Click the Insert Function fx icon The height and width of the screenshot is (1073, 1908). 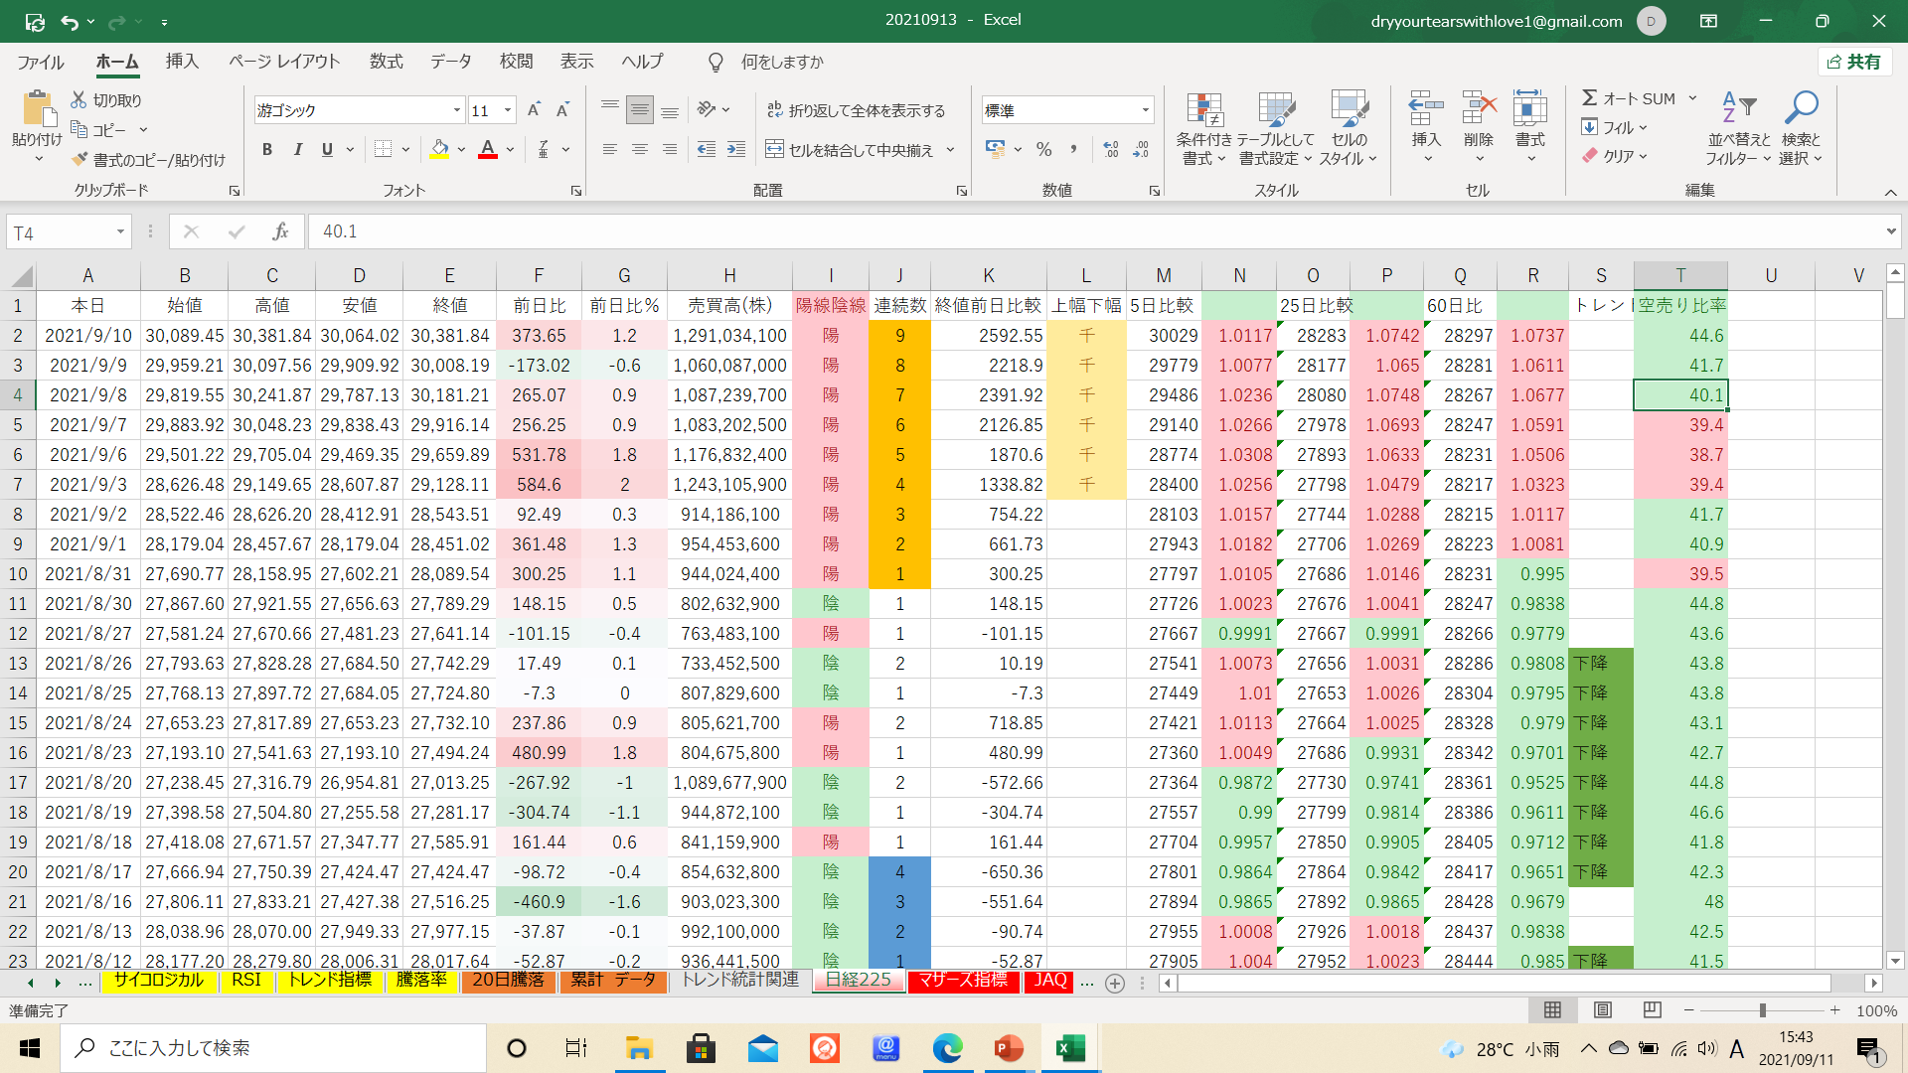point(280,231)
